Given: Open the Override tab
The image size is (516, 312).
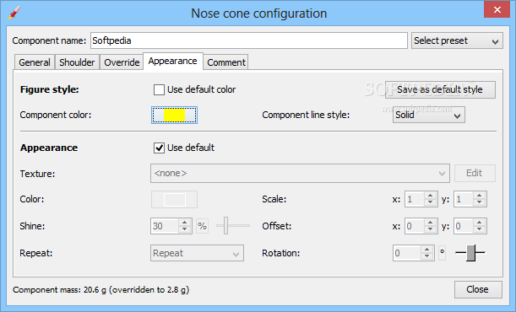Looking at the screenshot, I should (122, 62).
